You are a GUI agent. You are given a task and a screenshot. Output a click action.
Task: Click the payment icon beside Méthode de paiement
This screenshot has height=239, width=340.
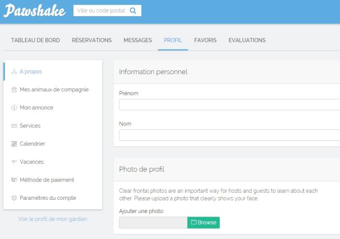click(x=14, y=180)
